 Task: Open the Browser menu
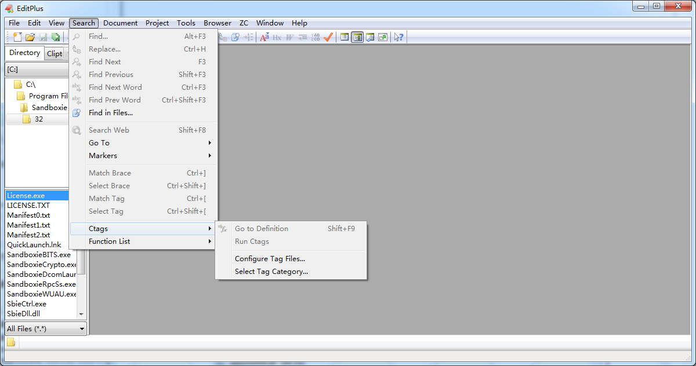click(217, 23)
